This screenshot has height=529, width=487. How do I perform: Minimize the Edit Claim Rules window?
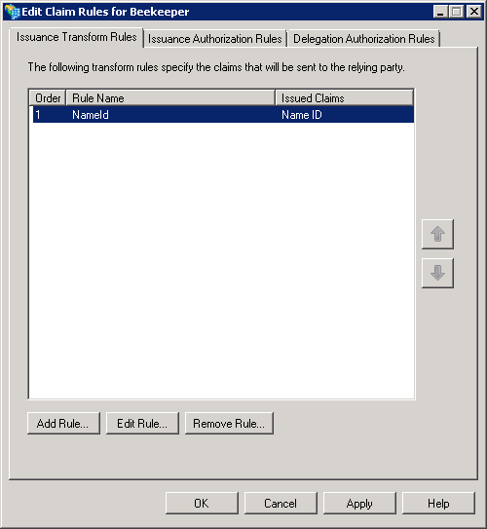pyautogui.click(x=440, y=12)
